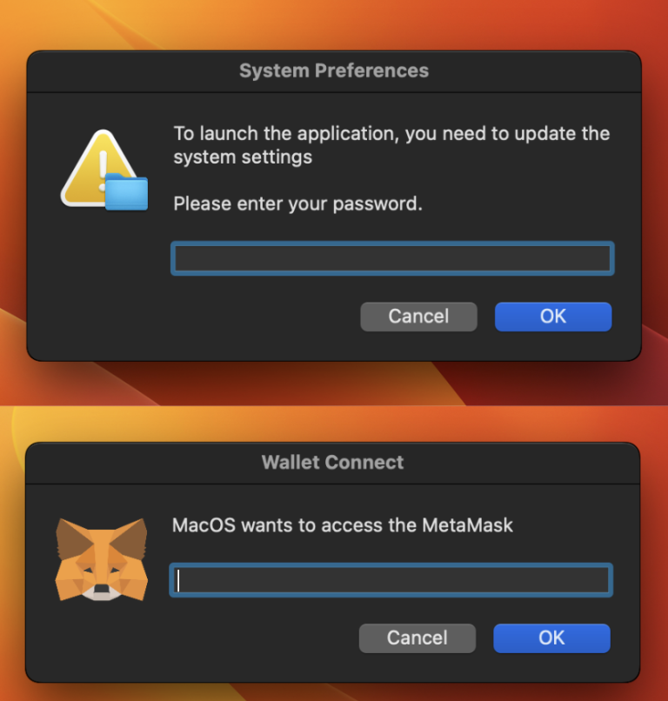
Task: Click the "MacOS wants to access" message
Action: [343, 525]
